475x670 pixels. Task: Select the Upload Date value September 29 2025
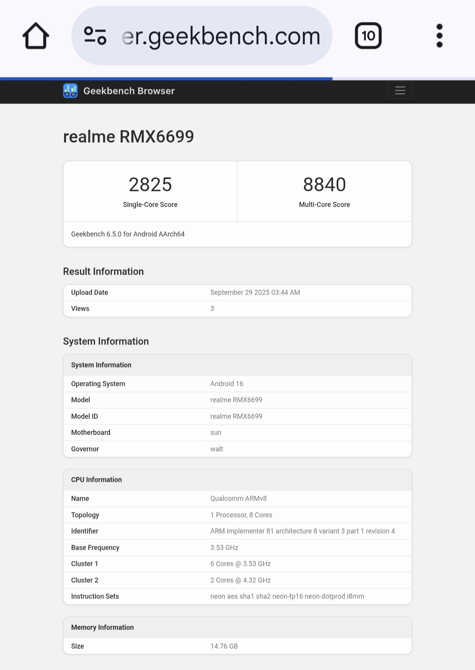pos(255,293)
